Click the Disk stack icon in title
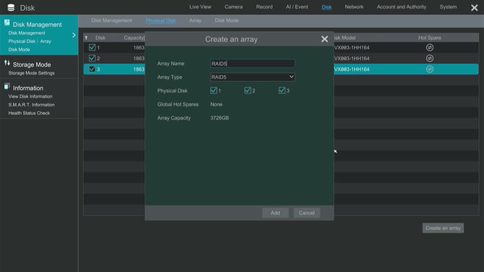 pos(11,7)
